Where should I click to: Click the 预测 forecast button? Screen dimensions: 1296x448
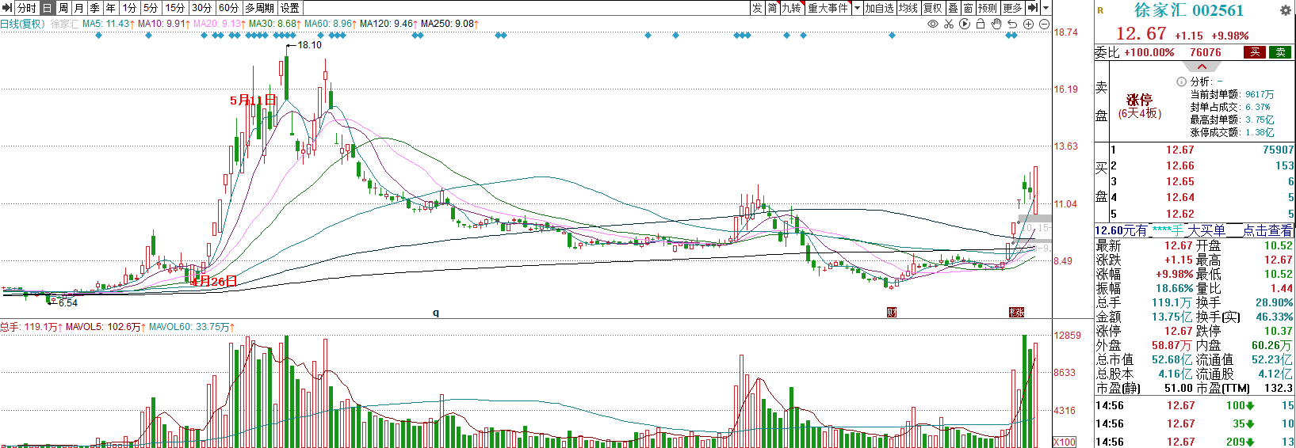988,8
